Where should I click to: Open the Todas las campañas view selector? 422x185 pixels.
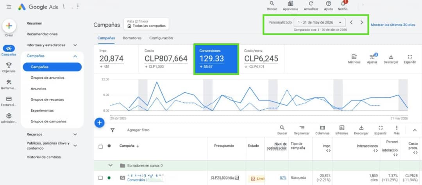pyautogui.click(x=147, y=24)
